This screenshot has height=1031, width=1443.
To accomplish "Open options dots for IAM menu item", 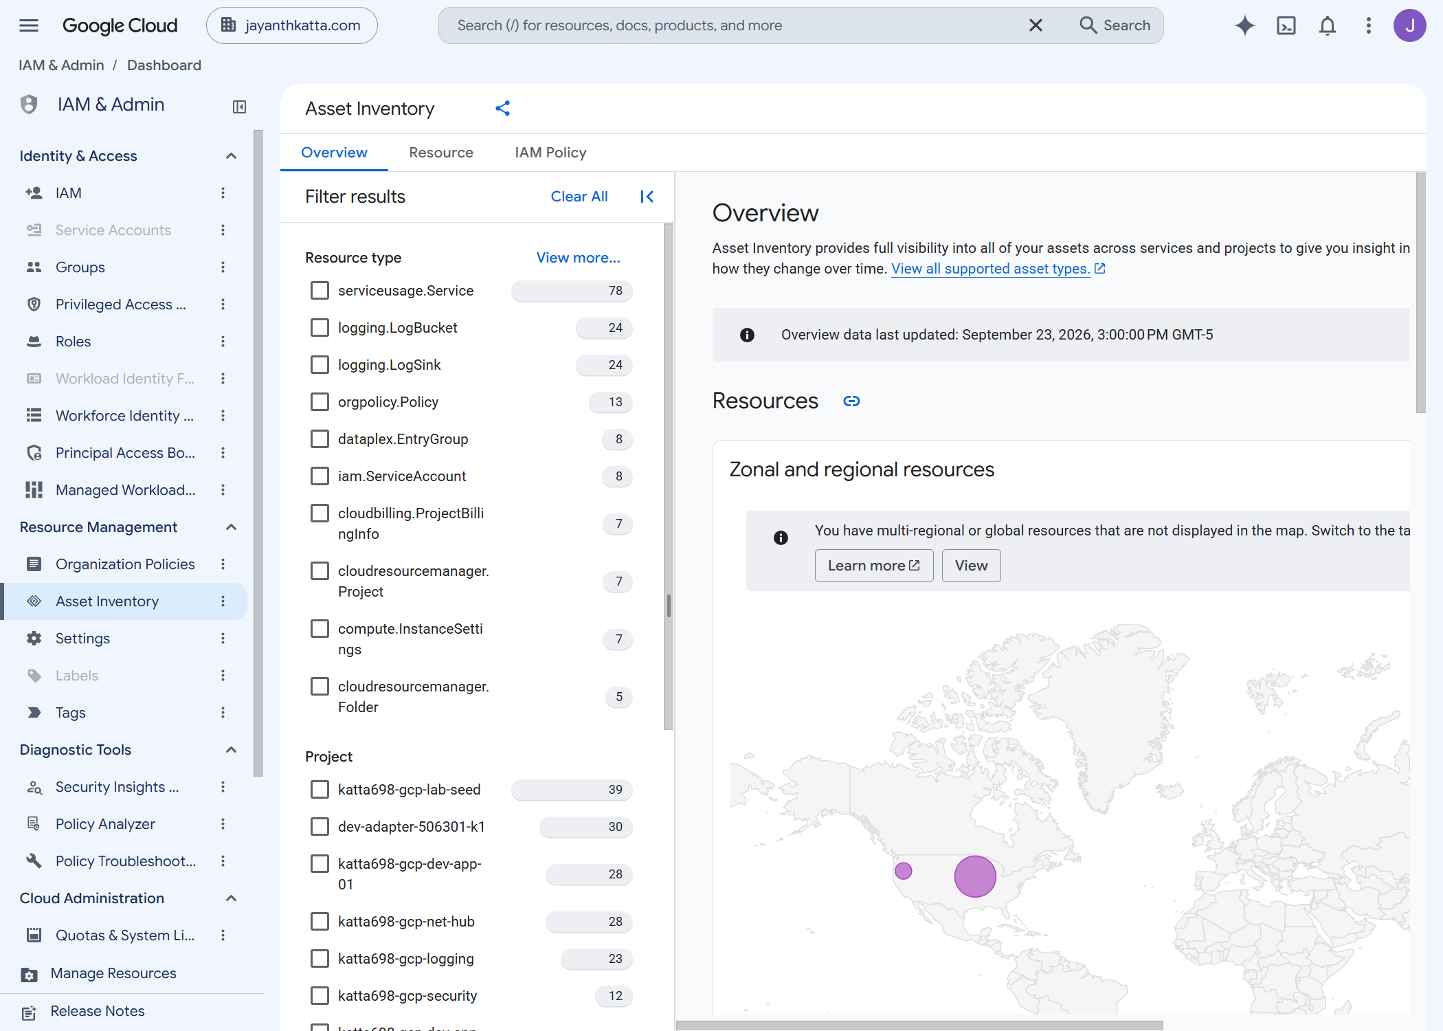I will point(223,193).
